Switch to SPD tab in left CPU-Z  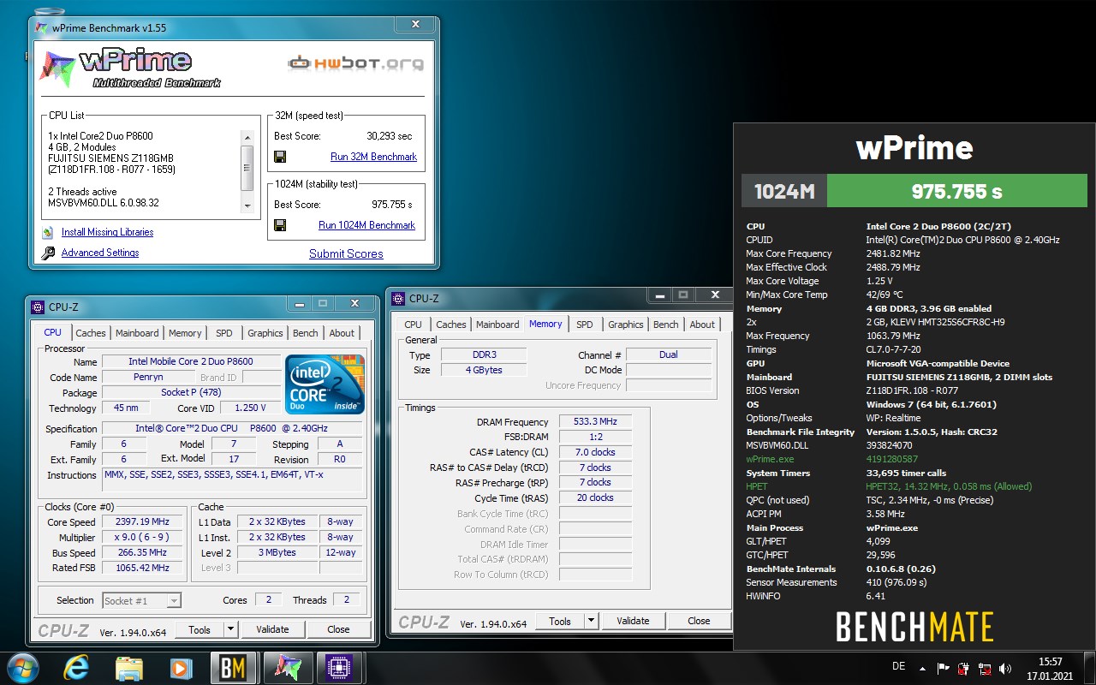tap(223, 333)
